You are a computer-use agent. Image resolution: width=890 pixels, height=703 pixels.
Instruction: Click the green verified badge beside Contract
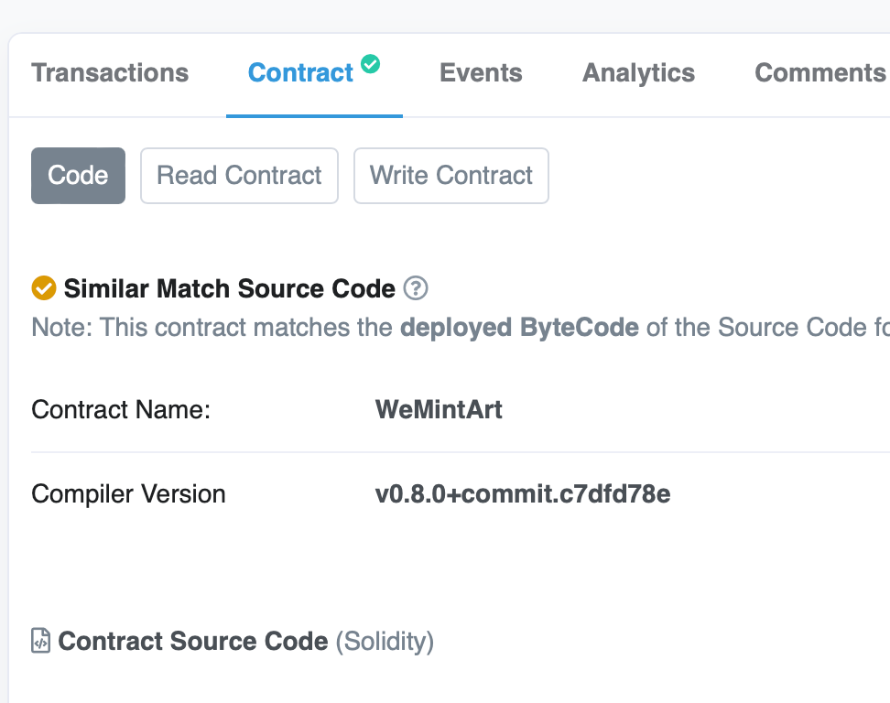pyautogui.click(x=370, y=64)
